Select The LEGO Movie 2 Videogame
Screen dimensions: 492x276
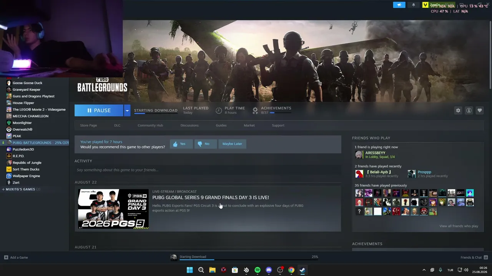pos(39,110)
